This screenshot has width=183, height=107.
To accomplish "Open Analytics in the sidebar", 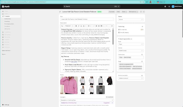I will (7, 47).
